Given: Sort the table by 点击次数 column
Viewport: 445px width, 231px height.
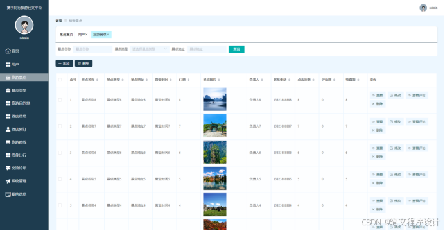Looking at the screenshot, I should [x=313, y=80].
